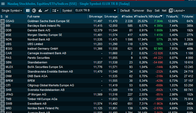Tick the CITI row checkbox
Image resolution: width=196 pixels, height=113 pixels.
[x=2, y=85]
